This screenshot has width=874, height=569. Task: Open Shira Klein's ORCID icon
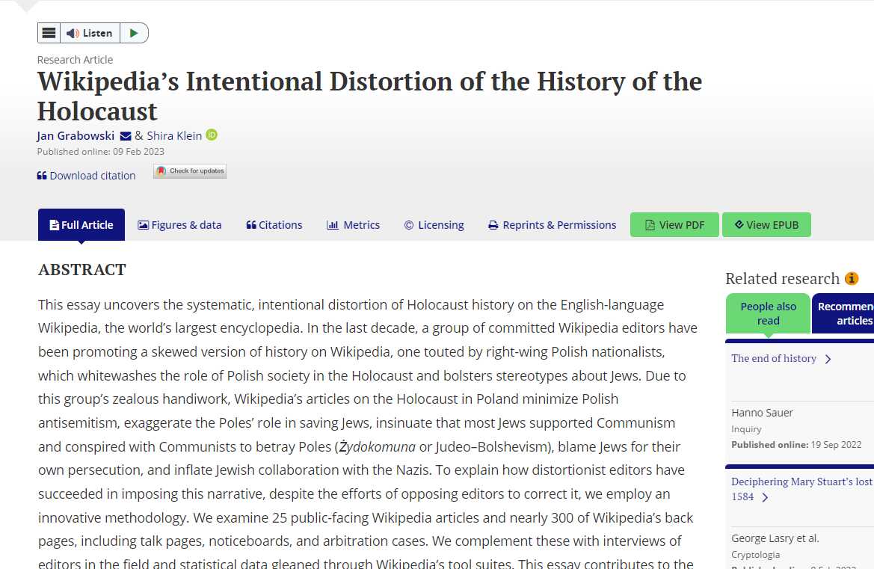212,135
